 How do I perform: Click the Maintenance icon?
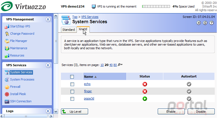(x=7, y=48)
